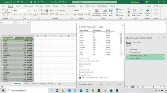167x93 pixels.
Task: Open Excel from the taskbar
Action: click(111, 90)
